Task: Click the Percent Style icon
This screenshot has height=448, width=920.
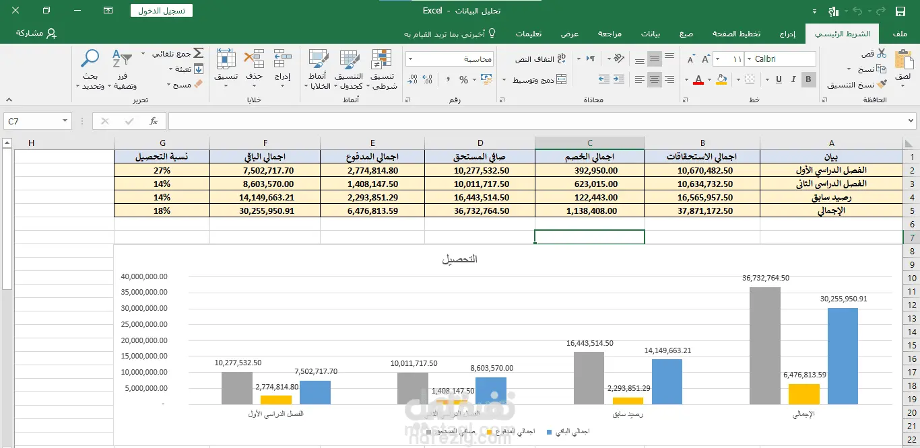Action: click(463, 79)
